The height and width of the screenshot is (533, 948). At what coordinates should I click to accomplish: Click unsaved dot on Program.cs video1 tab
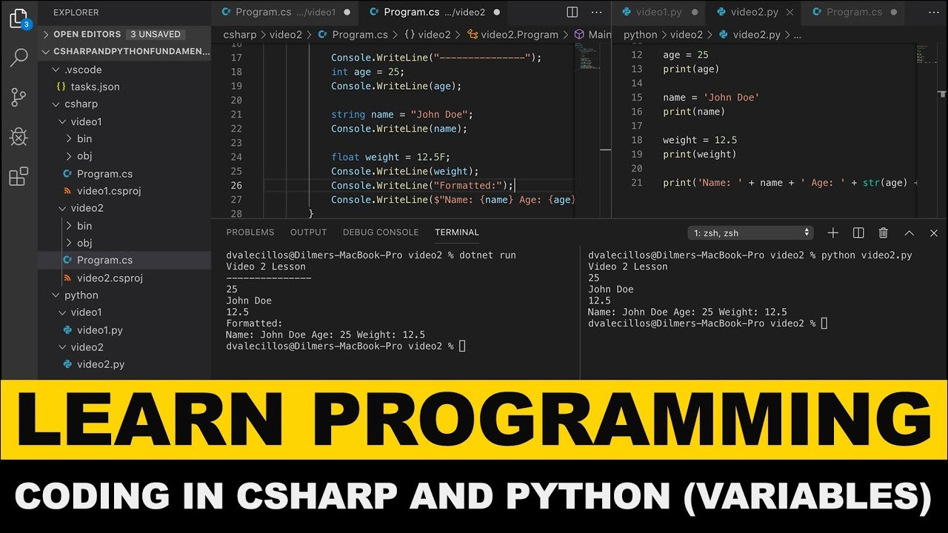pyautogui.click(x=347, y=12)
